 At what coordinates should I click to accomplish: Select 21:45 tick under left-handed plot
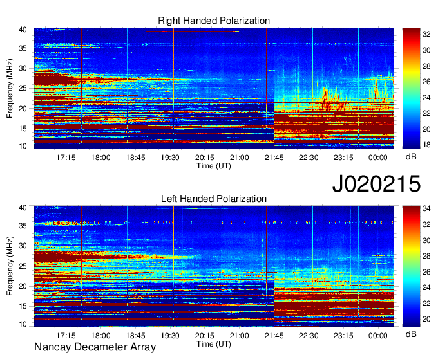[x=274, y=336]
